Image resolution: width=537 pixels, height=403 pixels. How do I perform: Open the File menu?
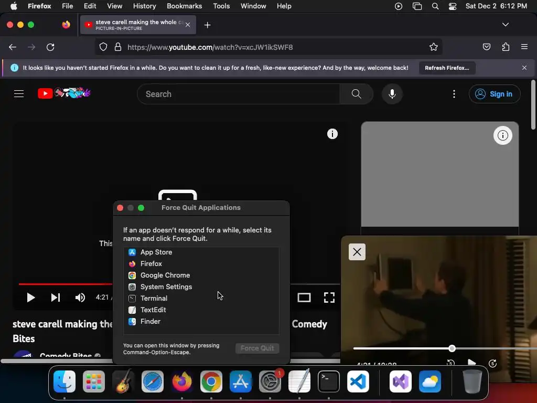coord(68,6)
